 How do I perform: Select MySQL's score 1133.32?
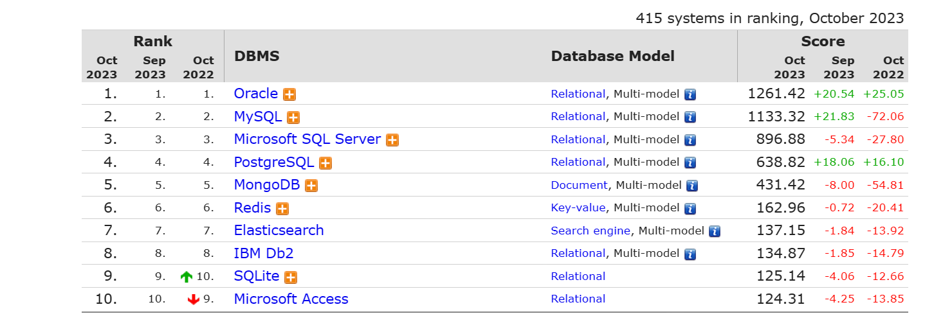[776, 117]
